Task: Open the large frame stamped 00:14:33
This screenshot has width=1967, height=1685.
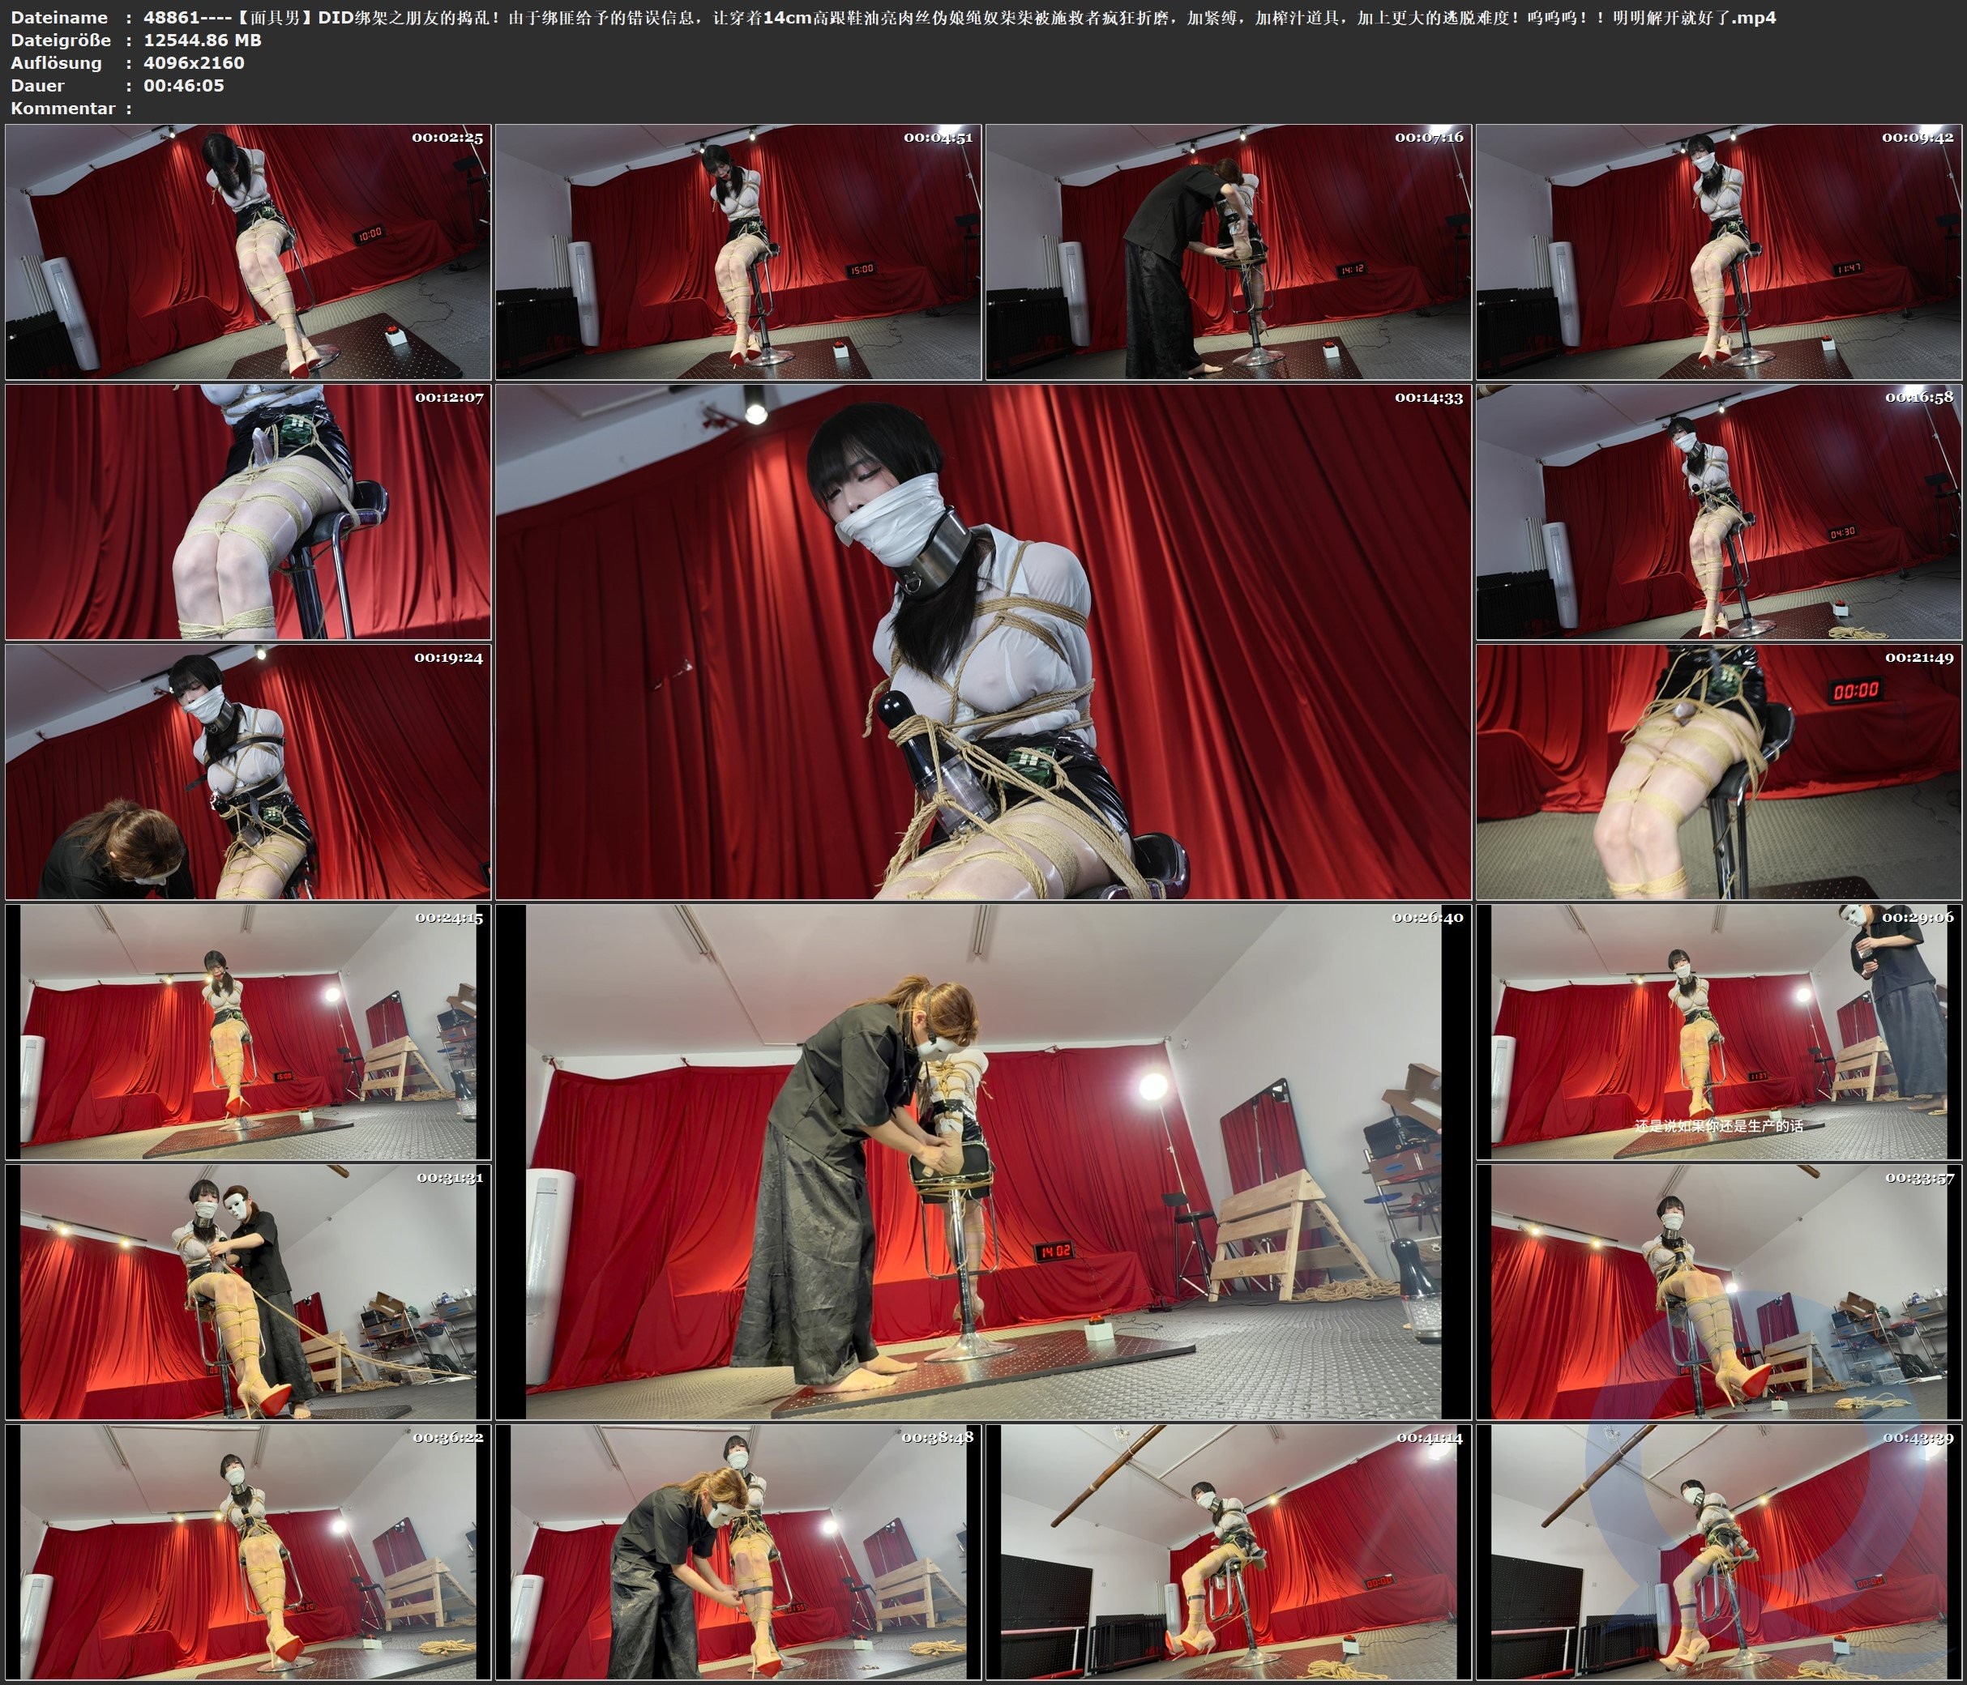Action: [984, 642]
